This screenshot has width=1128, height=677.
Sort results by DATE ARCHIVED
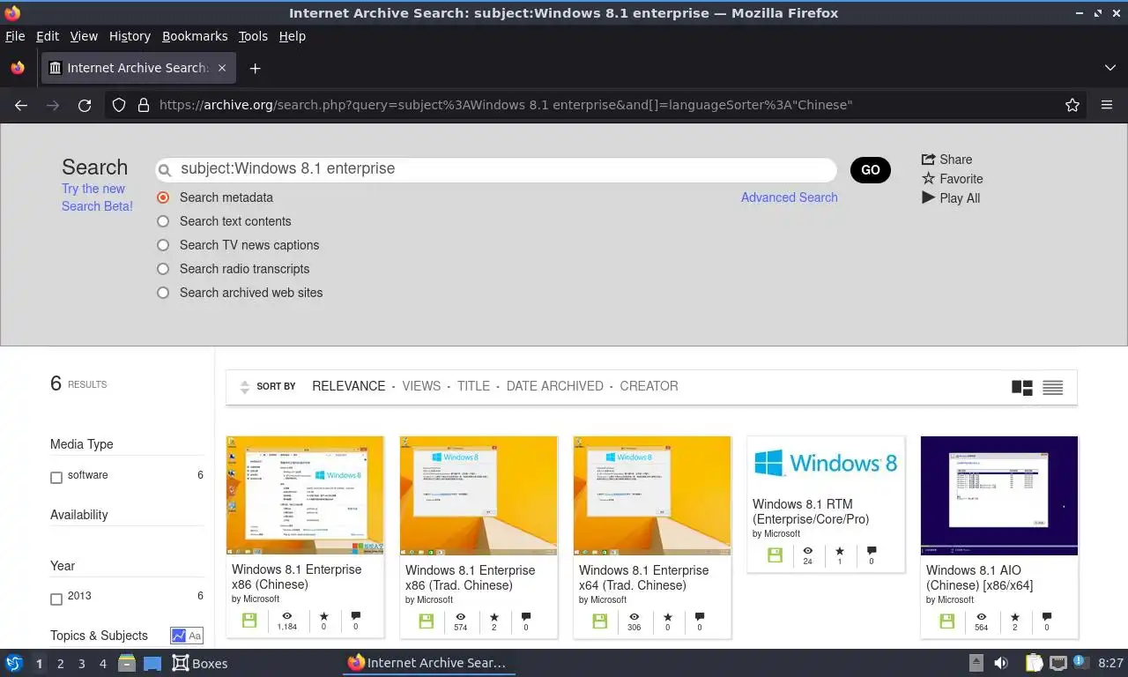(555, 386)
